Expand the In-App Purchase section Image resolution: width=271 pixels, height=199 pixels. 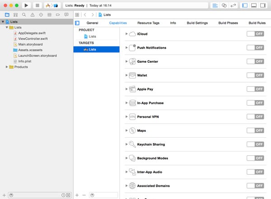tap(126, 103)
